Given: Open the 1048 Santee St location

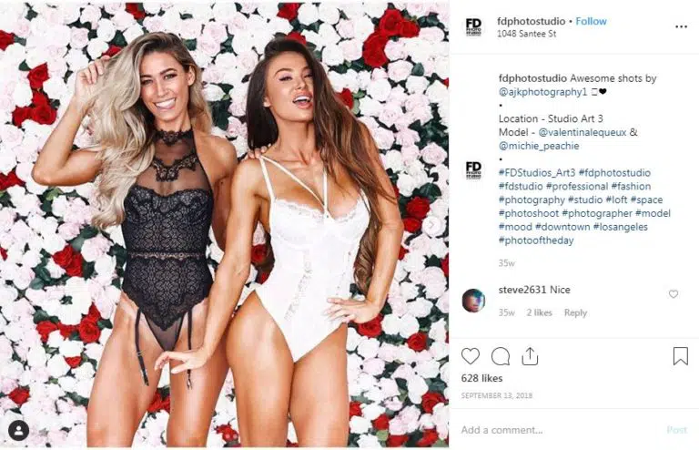Looking at the screenshot, I should point(526,34).
